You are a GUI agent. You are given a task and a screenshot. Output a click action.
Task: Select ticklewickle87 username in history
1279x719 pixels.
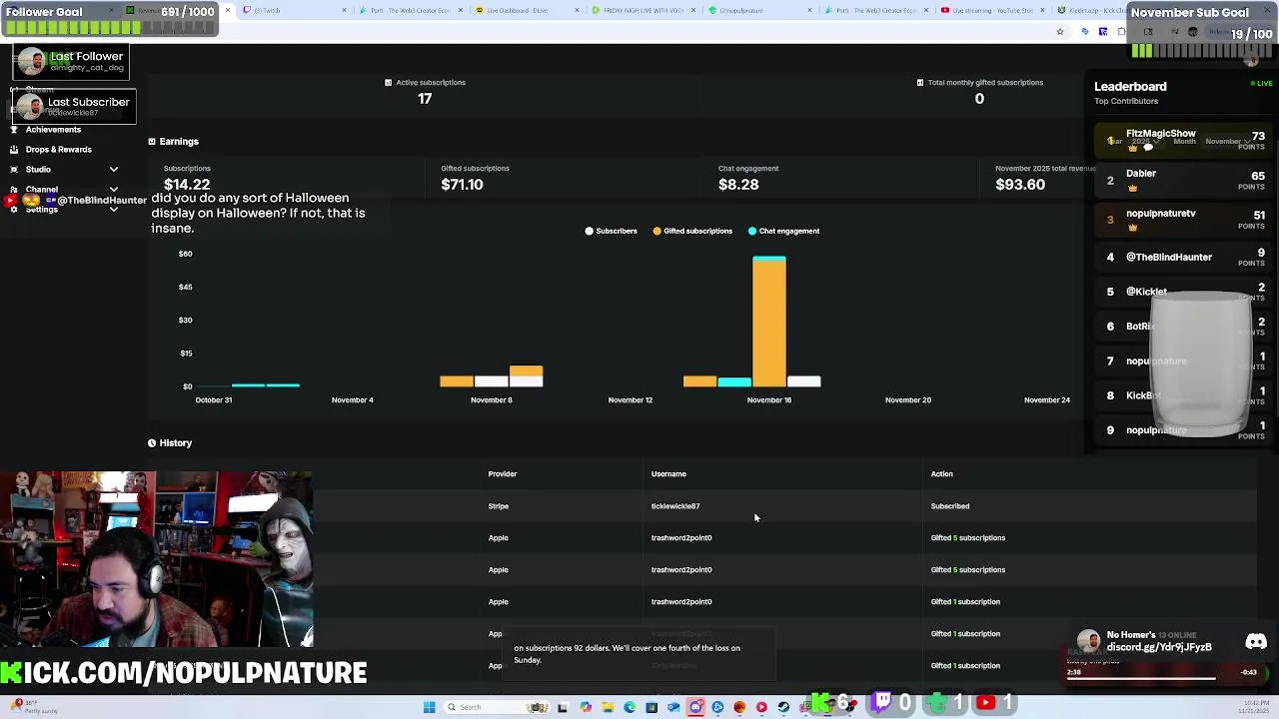[x=675, y=506]
